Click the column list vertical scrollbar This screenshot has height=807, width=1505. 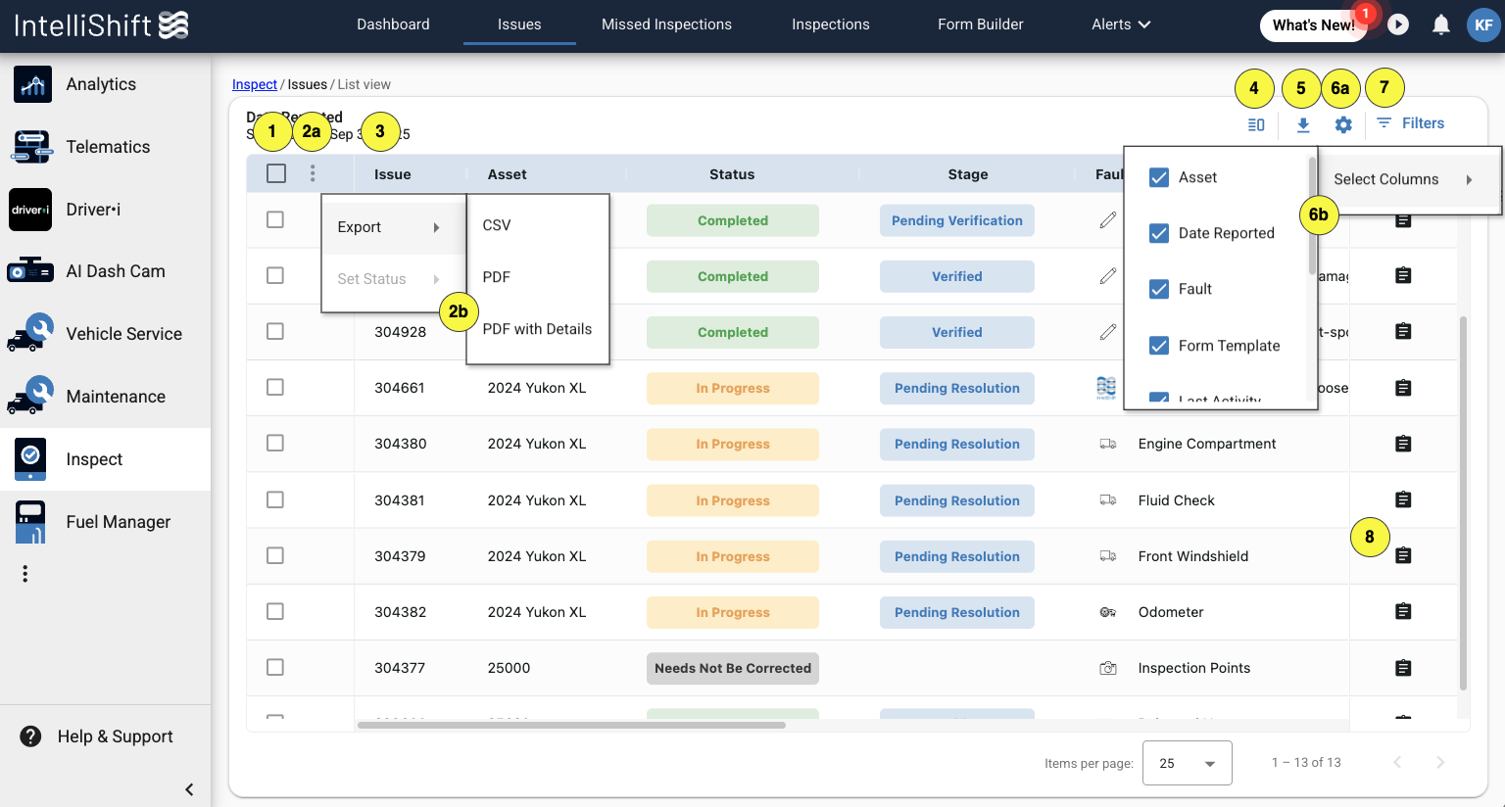click(1312, 215)
